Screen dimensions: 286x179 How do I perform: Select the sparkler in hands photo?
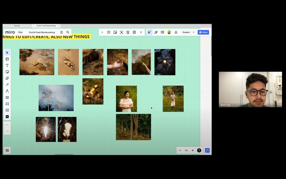pyautogui.click(x=46, y=129)
